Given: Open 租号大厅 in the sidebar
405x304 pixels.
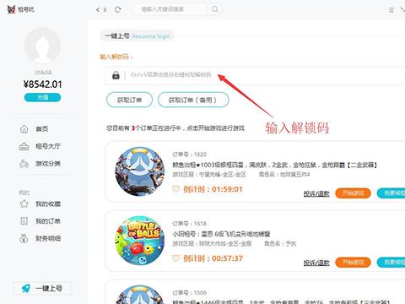Looking at the screenshot, I should (x=47, y=146).
